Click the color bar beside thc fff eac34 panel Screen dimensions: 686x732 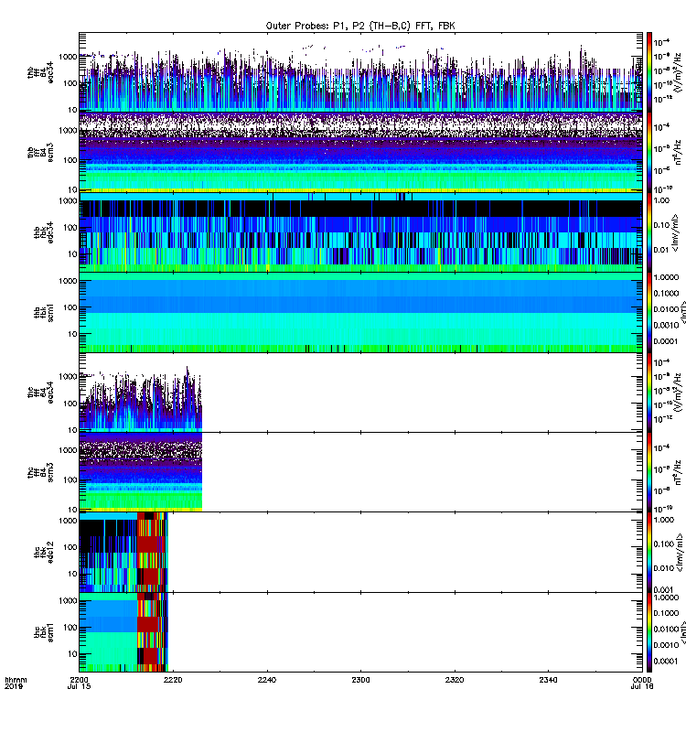(649, 393)
